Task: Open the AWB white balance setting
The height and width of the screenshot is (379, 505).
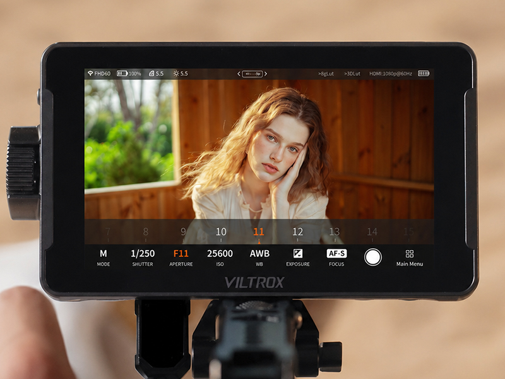Action: pyautogui.click(x=259, y=258)
